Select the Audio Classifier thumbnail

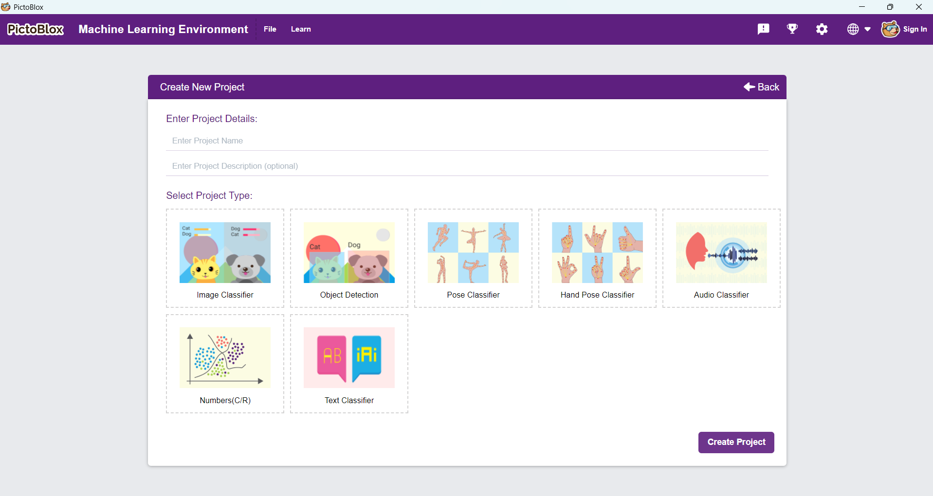(x=721, y=252)
